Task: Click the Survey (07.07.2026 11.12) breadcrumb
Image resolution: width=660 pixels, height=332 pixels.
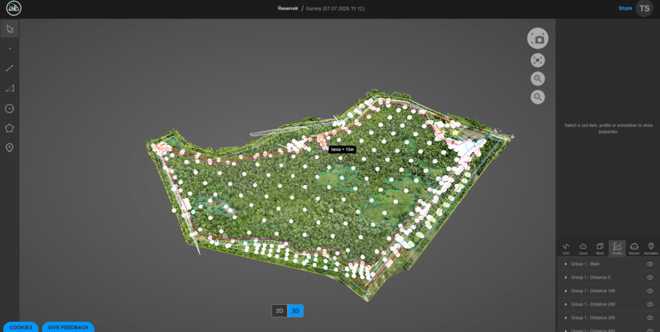Action: [x=335, y=8]
